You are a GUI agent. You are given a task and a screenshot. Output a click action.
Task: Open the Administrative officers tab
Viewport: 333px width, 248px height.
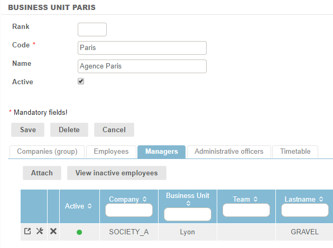click(228, 152)
